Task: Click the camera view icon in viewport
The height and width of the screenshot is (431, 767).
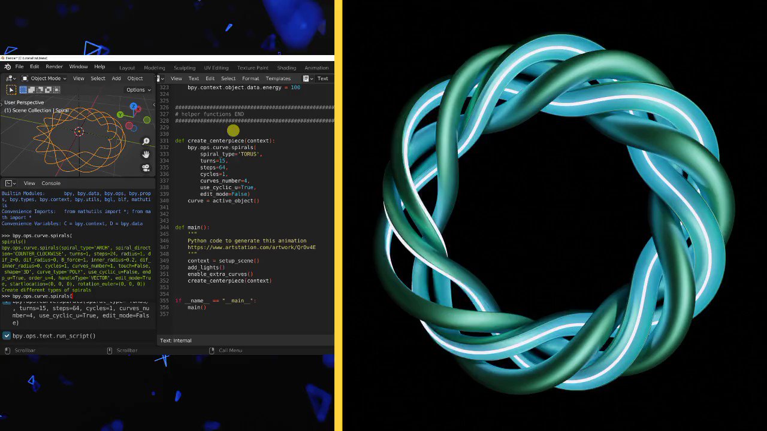Action: click(x=146, y=168)
